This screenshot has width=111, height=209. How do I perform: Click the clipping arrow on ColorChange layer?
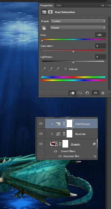pos(52,123)
